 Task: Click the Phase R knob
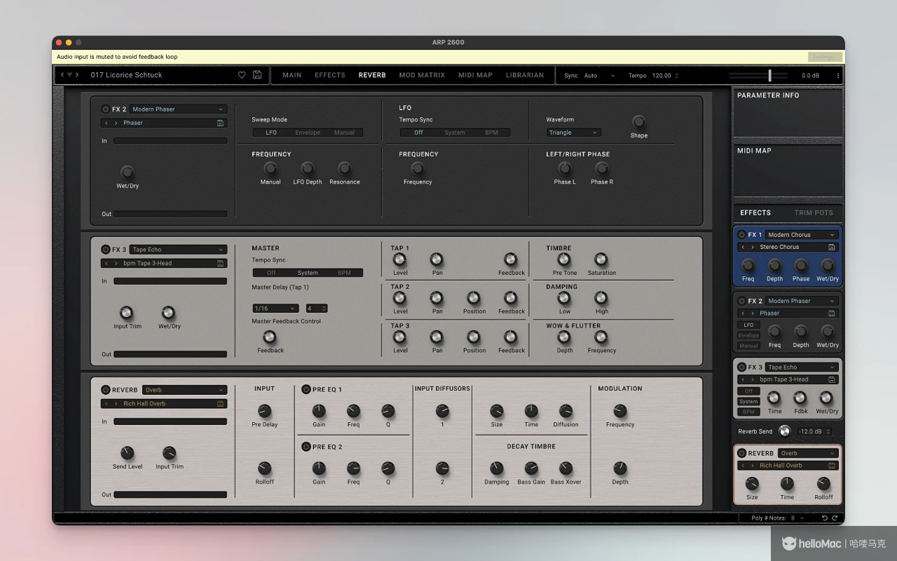[601, 168]
